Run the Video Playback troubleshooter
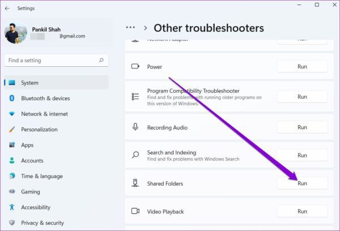 pos(302,211)
